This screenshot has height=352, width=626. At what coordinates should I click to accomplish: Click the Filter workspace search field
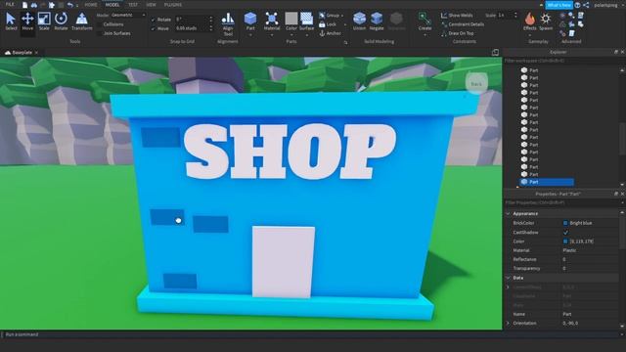(563, 61)
